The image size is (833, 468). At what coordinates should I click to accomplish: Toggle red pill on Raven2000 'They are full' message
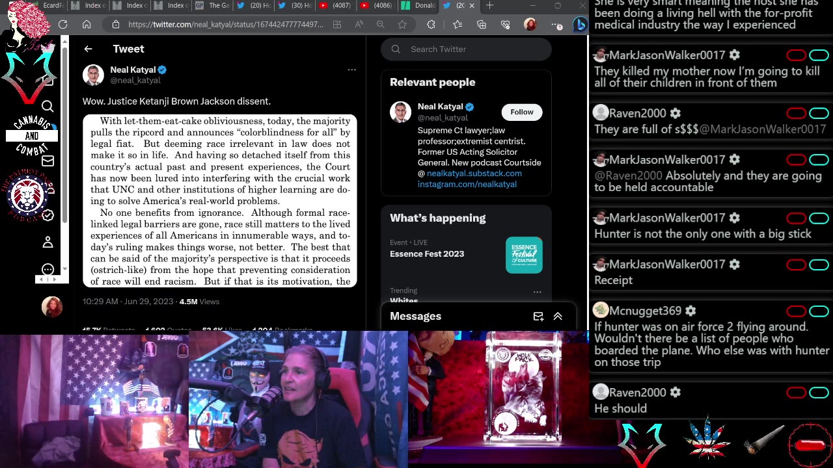point(796,113)
